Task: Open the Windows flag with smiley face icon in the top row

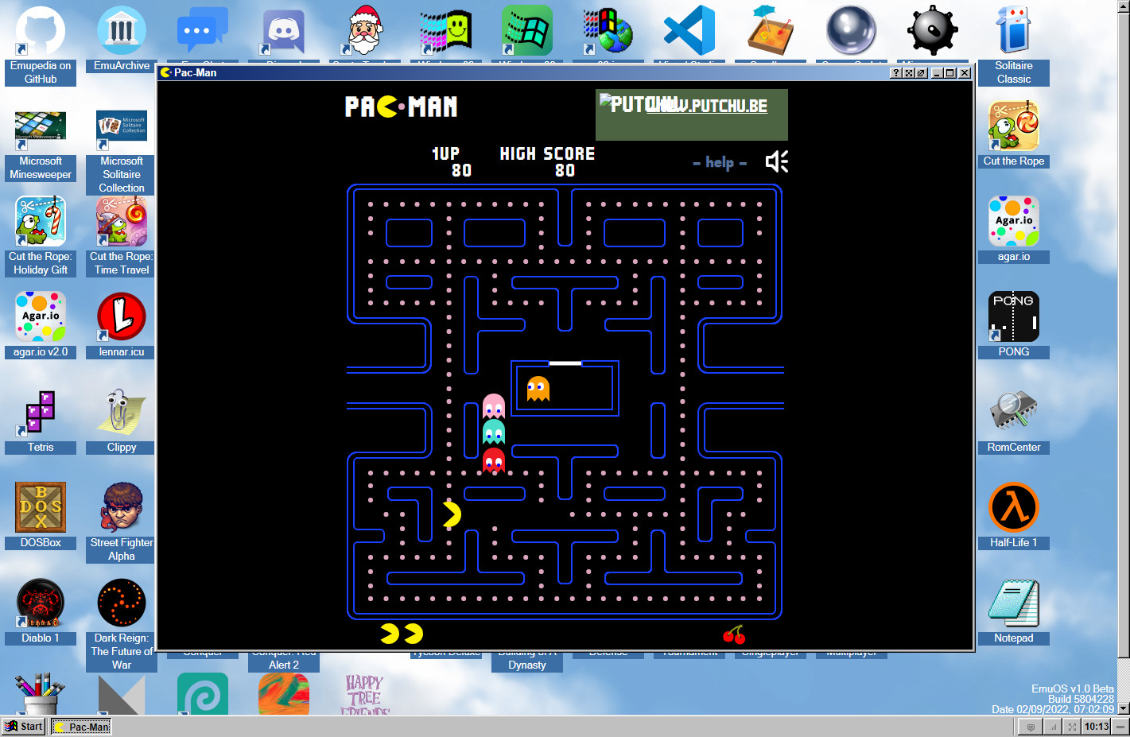Action: (x=446, y=30)
